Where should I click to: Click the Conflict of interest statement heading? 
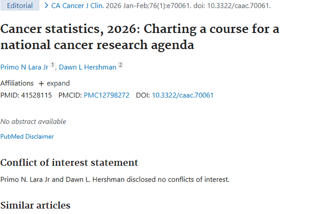point(69,163)
